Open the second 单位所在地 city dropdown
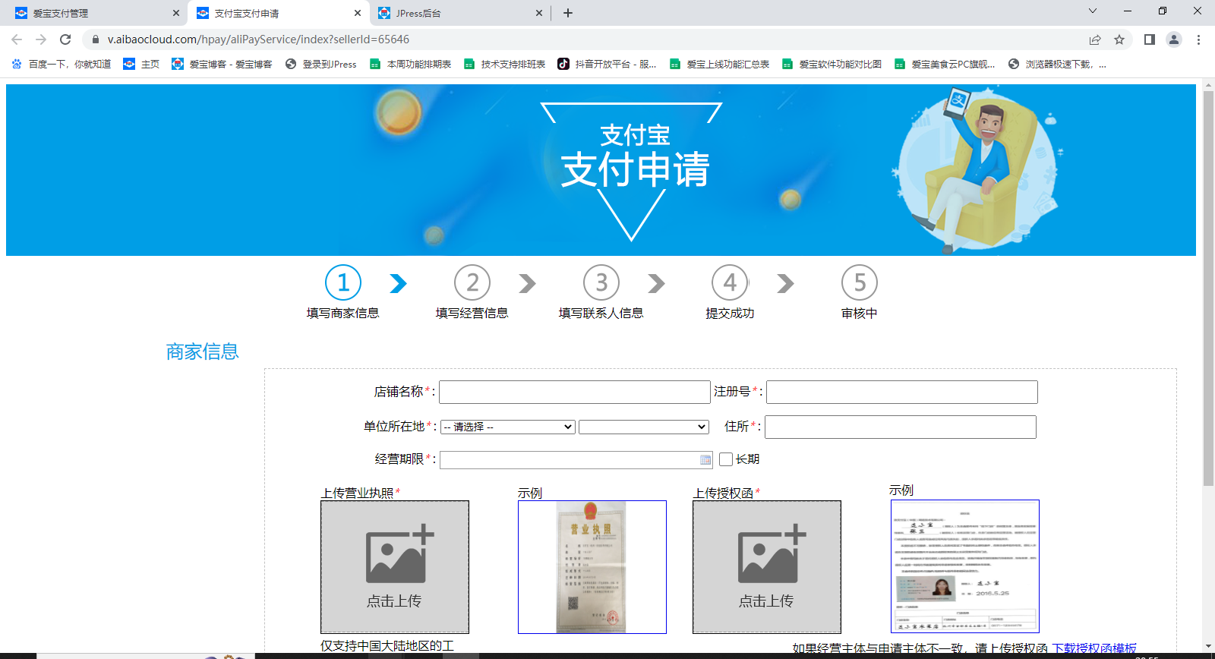 point(643,427)
